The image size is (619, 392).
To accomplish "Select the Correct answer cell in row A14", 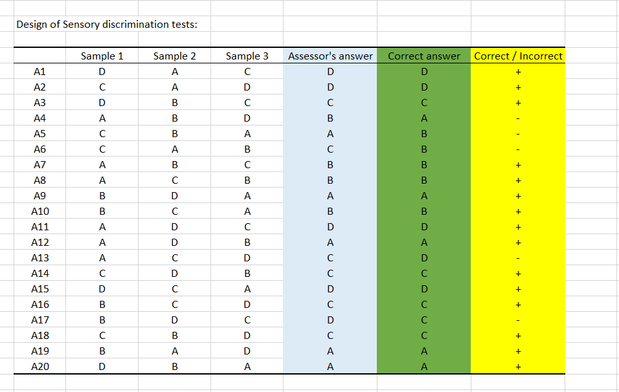I will tap(423, 274).
